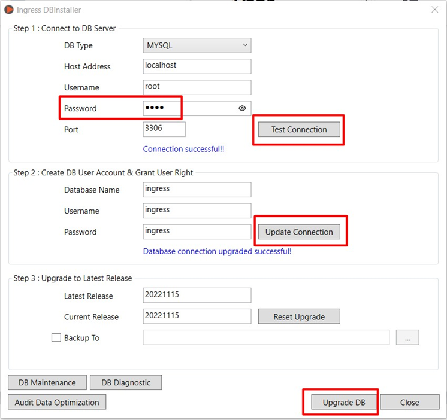Screen dimensions: 447x420
Task: Open DB Maintenance
Action: (47, 382)
